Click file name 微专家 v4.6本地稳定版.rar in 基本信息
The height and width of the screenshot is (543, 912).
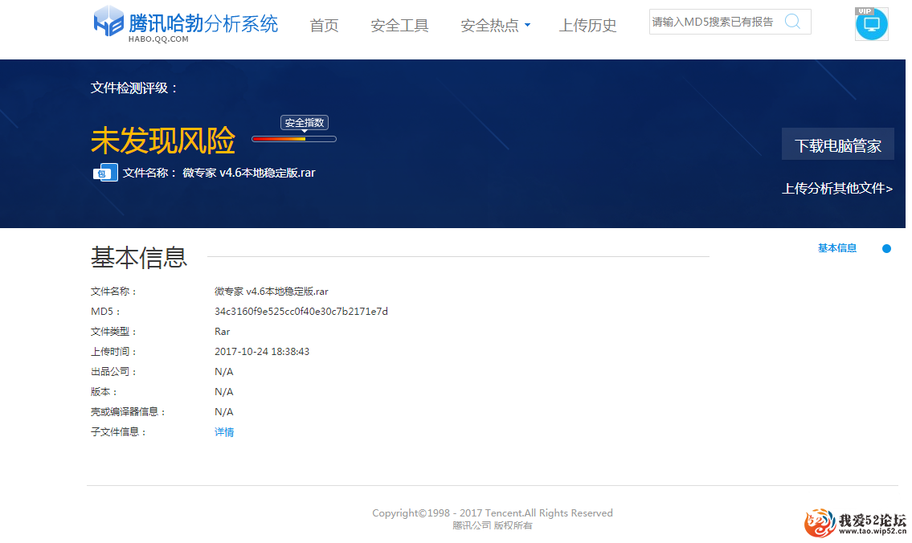click(271, 292)
